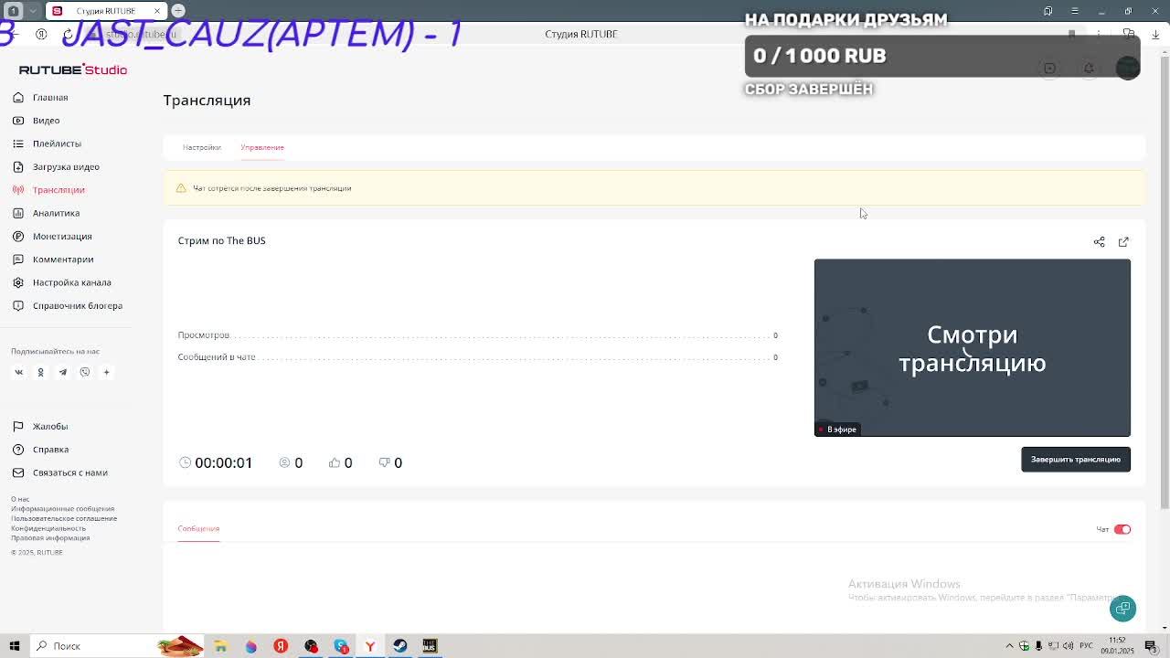1170x658 pixels.
Task: Click the viewers count icon
Action: click(x=284, y=462)
